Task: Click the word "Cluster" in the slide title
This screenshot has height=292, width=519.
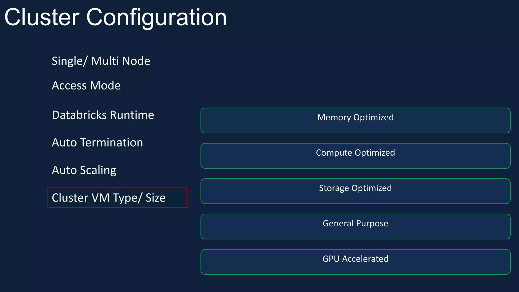Action: coord(42,17)
